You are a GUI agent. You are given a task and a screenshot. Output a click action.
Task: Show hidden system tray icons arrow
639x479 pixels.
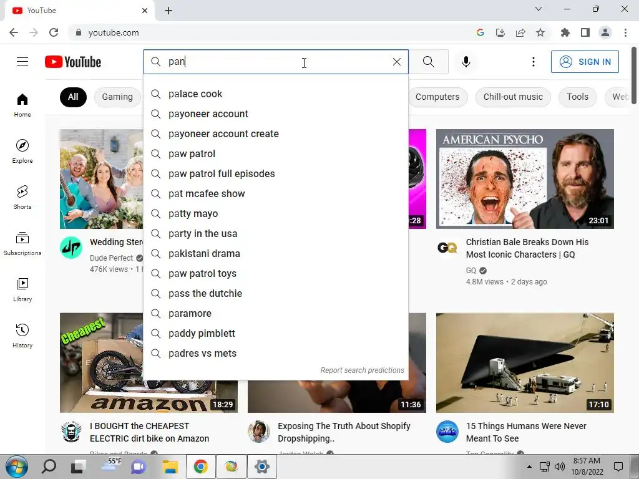(529, 467)
